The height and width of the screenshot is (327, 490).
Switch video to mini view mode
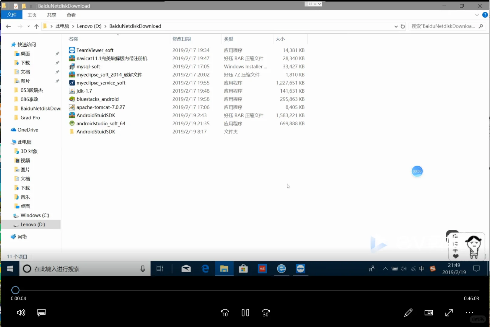[429, 313]
